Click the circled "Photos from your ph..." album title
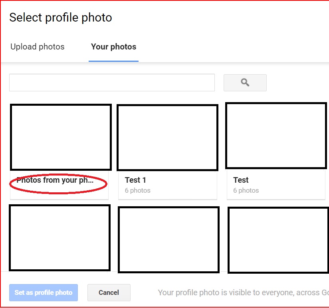Screen dimensions: 329x308 coord(55,180)
